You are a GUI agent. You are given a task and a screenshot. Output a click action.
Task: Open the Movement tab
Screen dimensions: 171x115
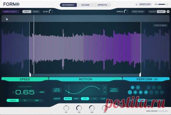(68, 5)
